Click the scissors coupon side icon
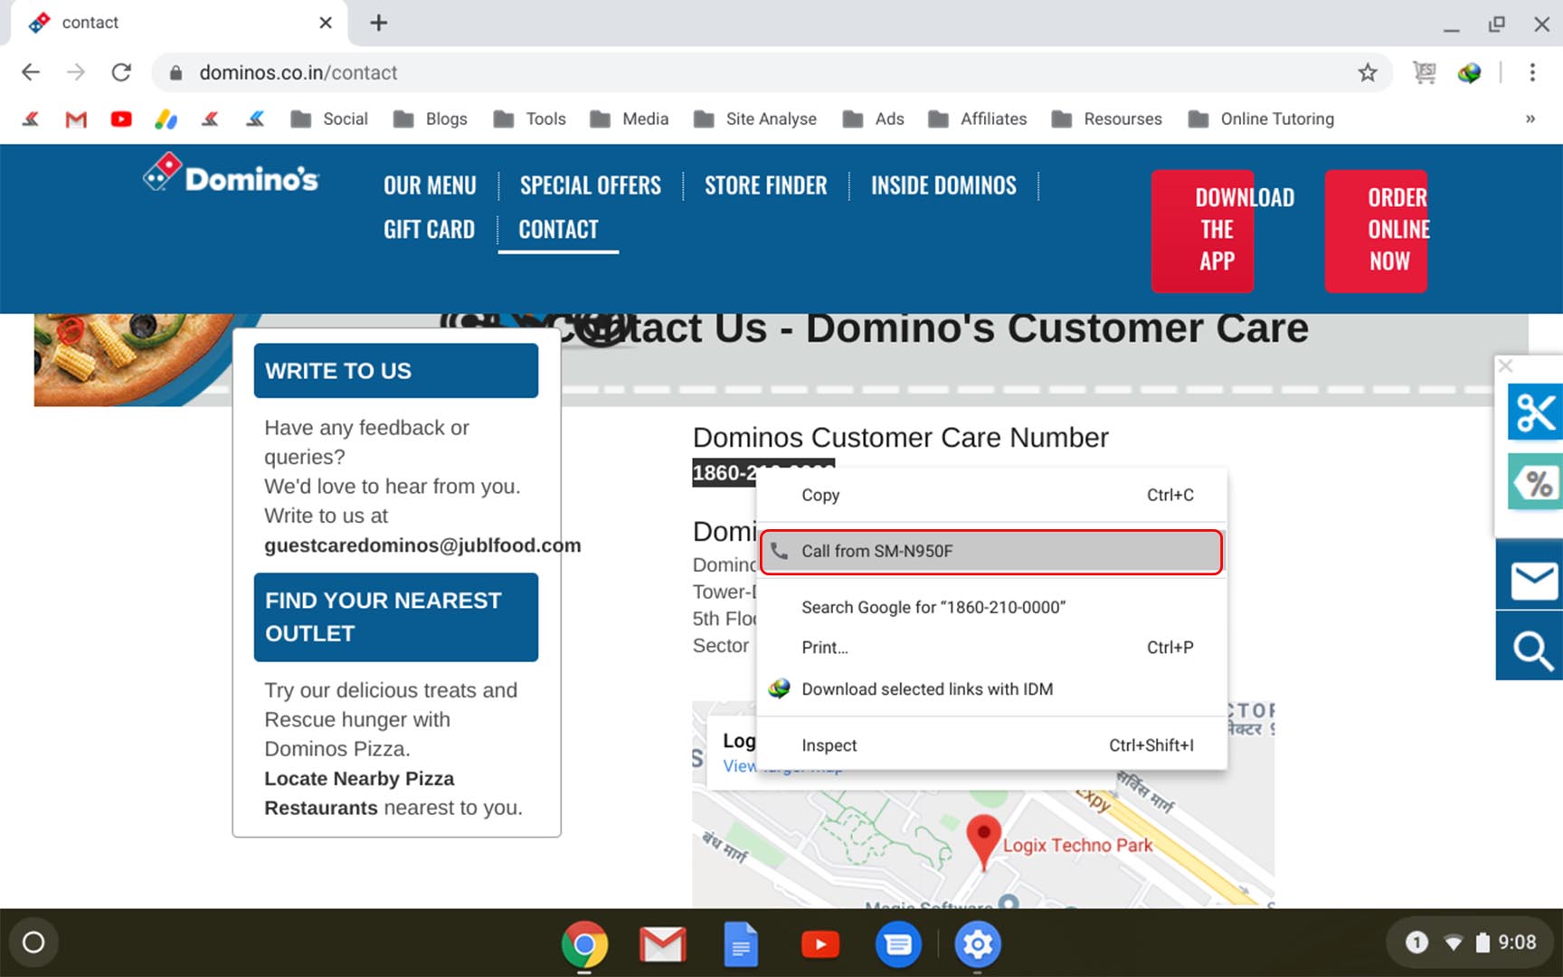The height and width of the screenshot is (977, 1563). pos(1535,413)
